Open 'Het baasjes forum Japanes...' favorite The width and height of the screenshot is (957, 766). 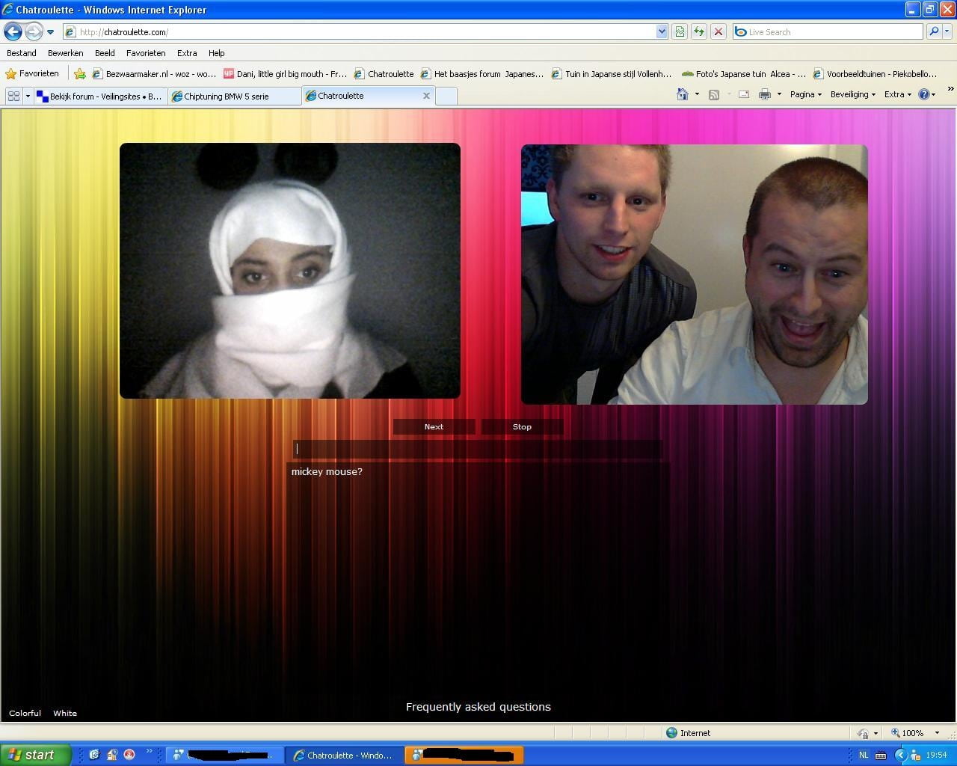point(482,73)
